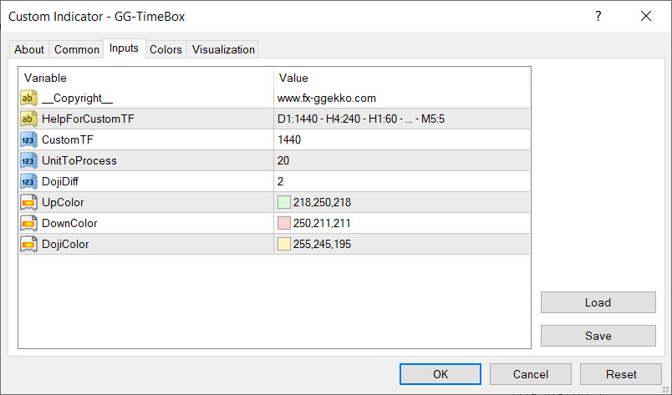
Task: Click the 218,250,218 color value text
Action: point(322,202)
